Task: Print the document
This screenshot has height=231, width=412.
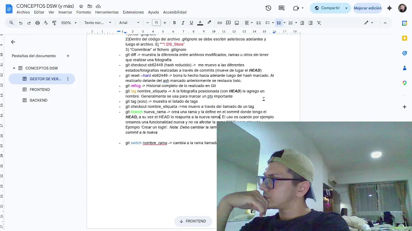Action: (x=37, y=23)
